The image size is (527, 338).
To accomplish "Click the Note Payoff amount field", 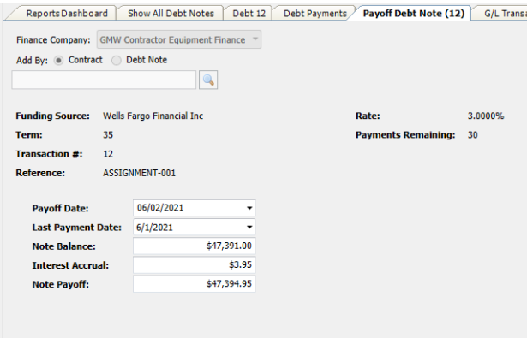I will [x=195, y=284].
